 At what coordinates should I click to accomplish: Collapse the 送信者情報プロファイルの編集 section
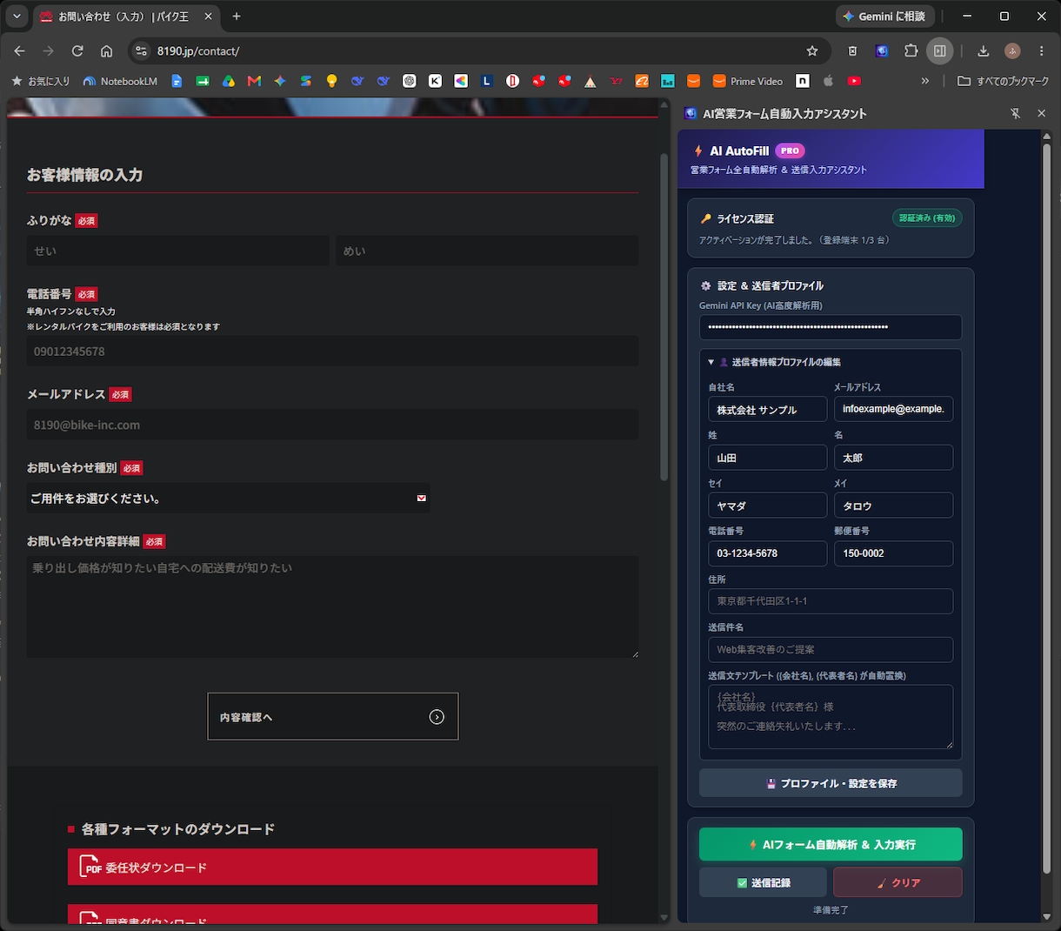(x=774, y=362)
